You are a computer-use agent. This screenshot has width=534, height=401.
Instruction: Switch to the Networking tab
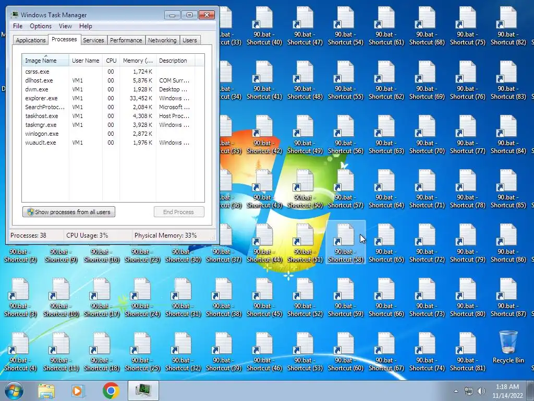coord(162,40)
